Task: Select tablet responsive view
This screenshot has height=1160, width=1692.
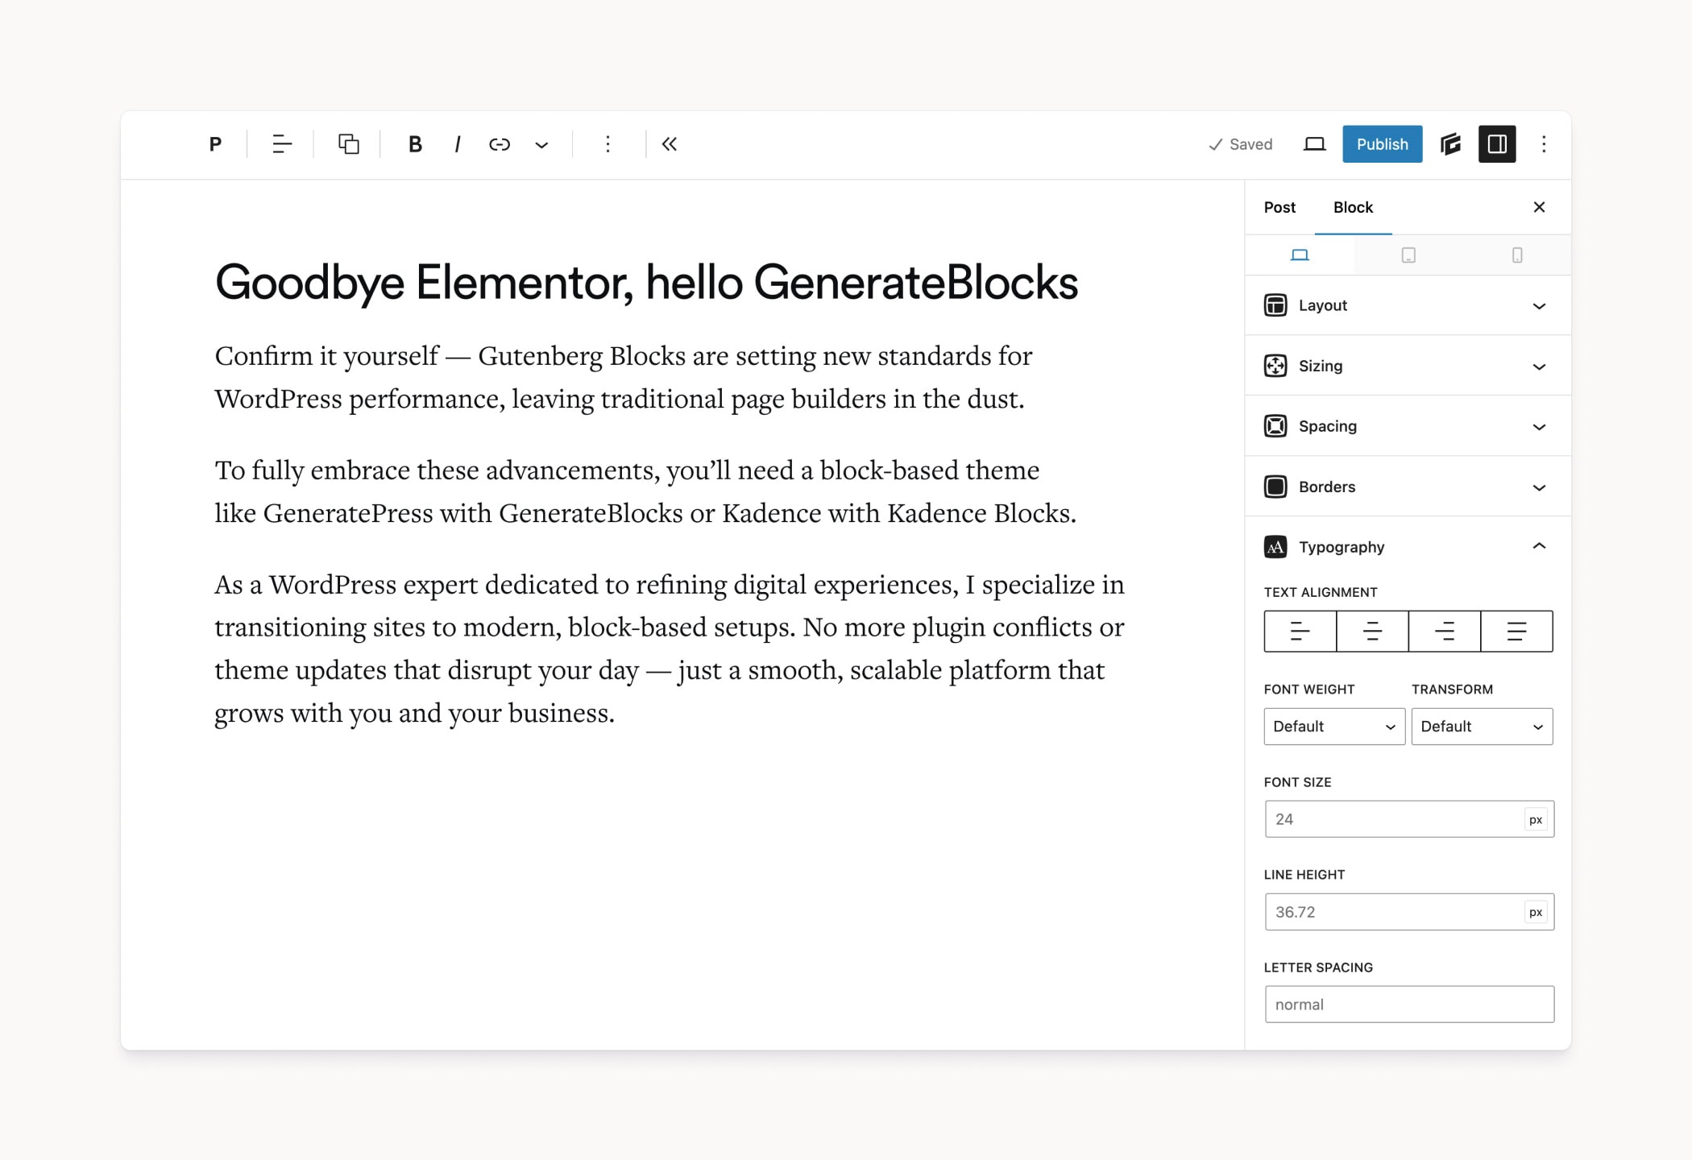Action: pyautogui.click(x=1408, y=255)
